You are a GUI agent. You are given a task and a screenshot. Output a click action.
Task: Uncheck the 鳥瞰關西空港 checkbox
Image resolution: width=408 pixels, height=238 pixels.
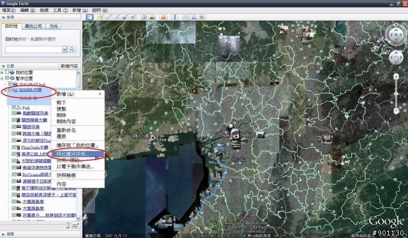click(14, 113)
